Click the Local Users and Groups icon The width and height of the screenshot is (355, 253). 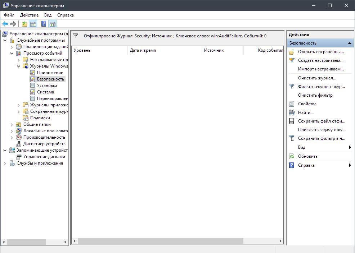pos(19,131)
